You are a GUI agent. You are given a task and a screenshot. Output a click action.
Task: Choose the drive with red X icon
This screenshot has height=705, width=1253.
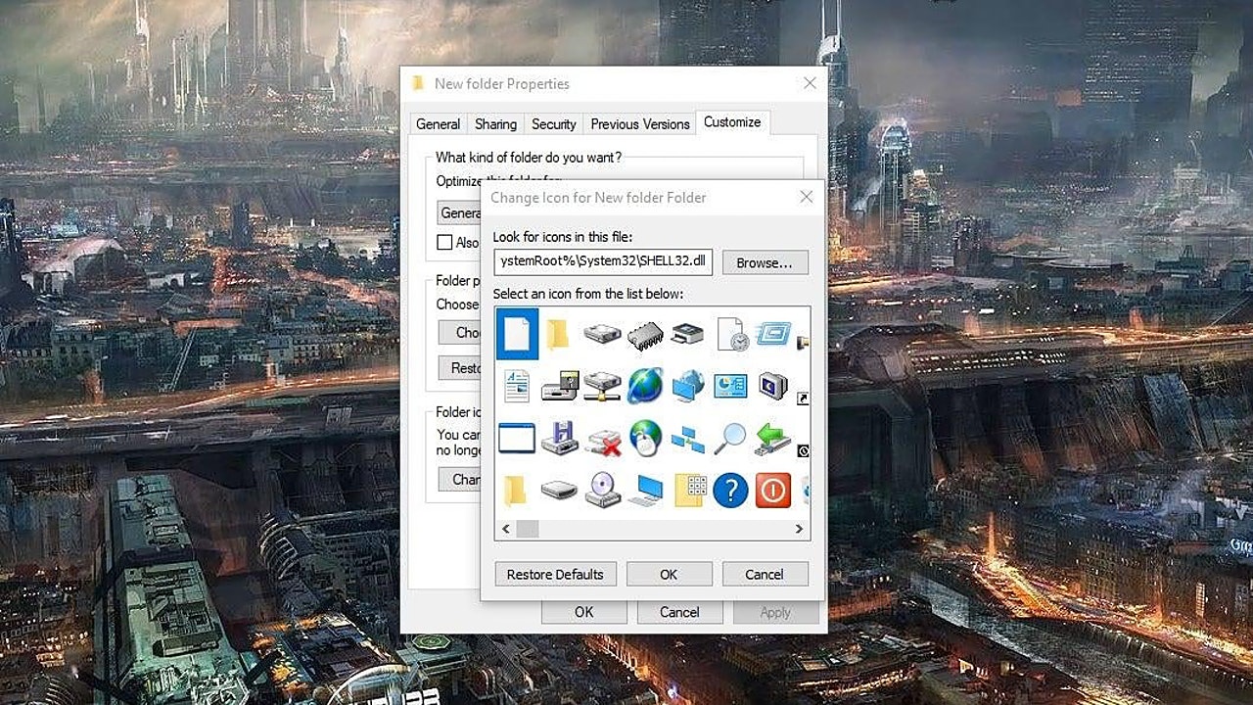[603, 443]
